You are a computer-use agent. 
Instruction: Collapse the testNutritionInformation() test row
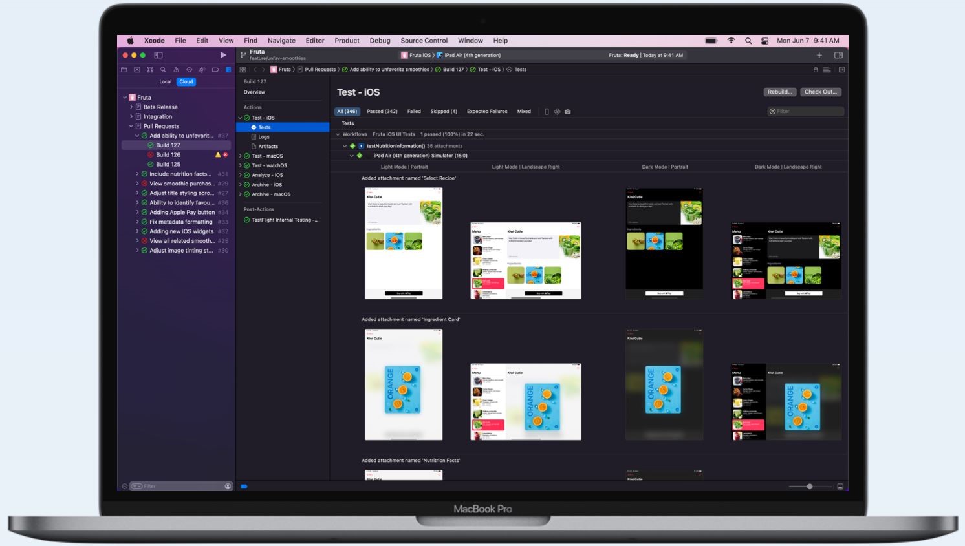345,146
